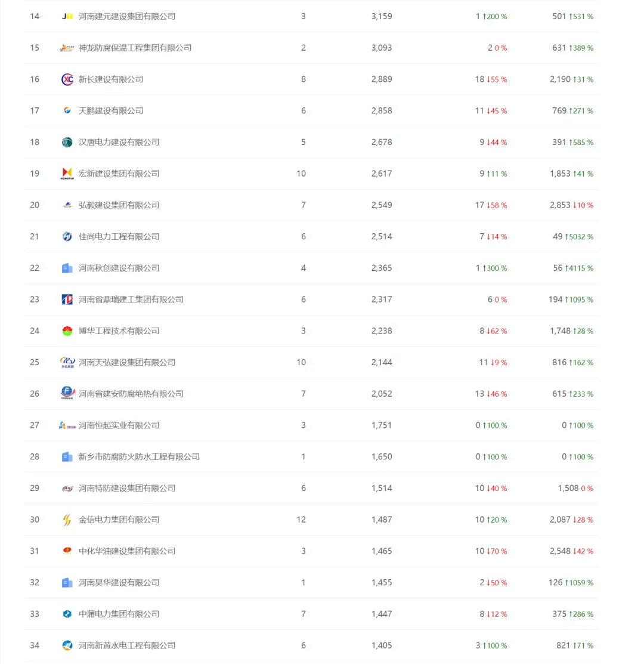Open company 弘毅建设集团有限公司
Viewport: 644px width, 664px height.
119,205
